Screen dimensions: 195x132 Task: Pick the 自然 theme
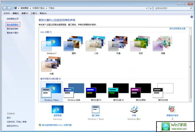click(141, 45)
